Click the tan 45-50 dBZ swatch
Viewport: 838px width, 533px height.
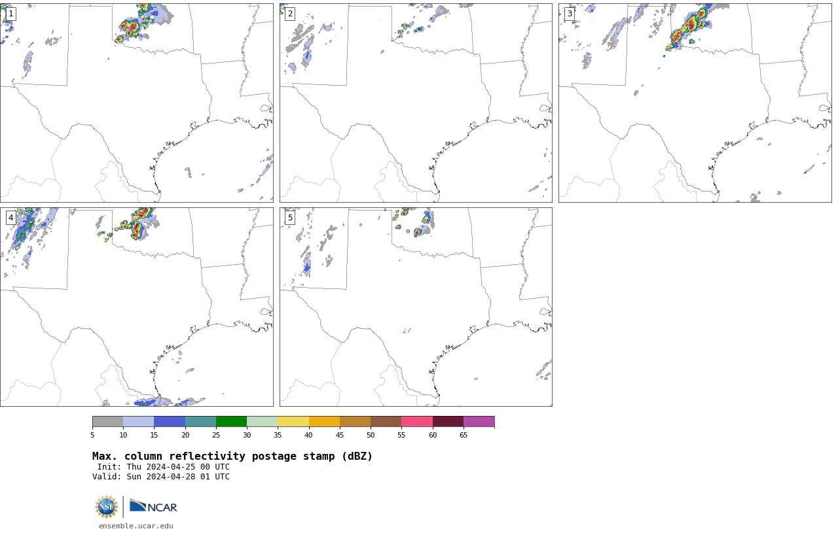[x=355, y=421]
